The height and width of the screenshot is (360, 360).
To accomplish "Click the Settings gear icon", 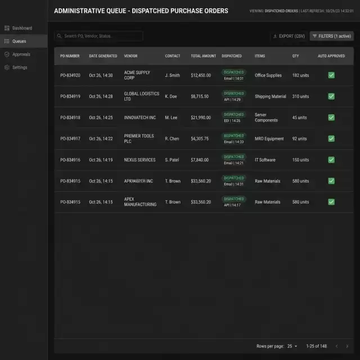I will click(7, 67).
